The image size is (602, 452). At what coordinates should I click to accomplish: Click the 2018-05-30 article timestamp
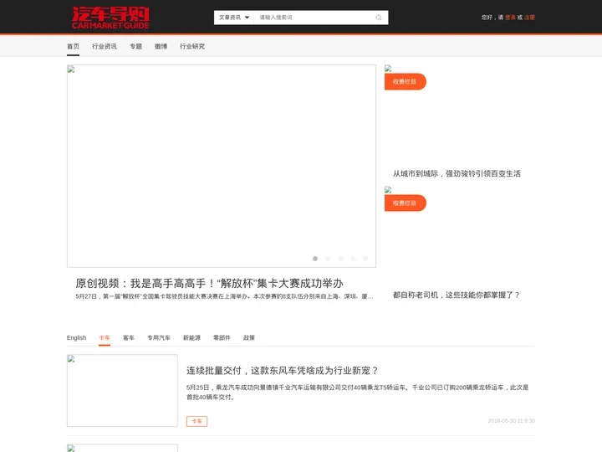[x=512, y=421]
